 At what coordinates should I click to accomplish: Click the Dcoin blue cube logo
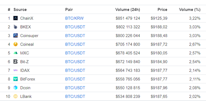[16, 88]
